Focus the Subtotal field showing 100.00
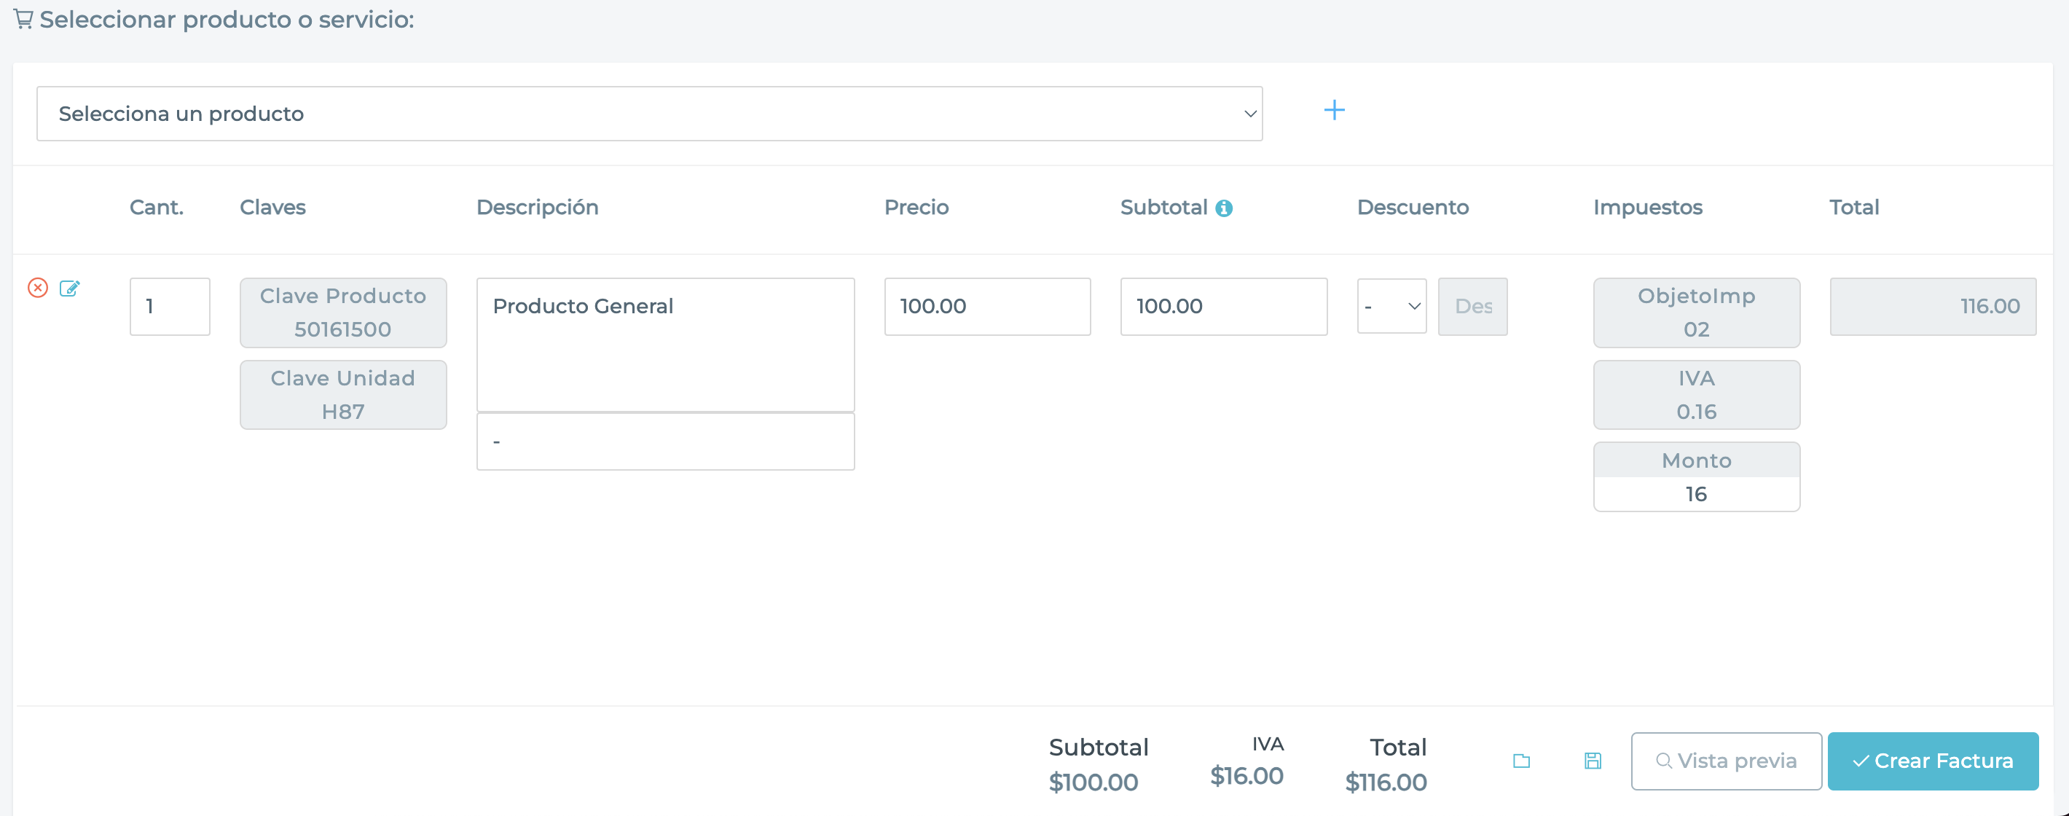This screenshot has width=2069, height=816. (1223, 306)
